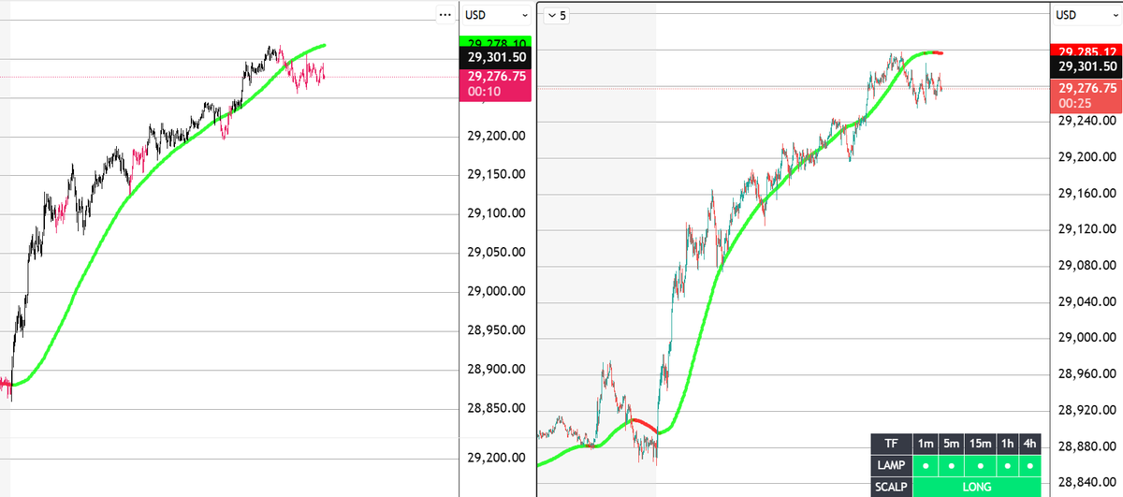
Task: Click the 4h timeframe cell in table
Action: tap(1030, 444)
